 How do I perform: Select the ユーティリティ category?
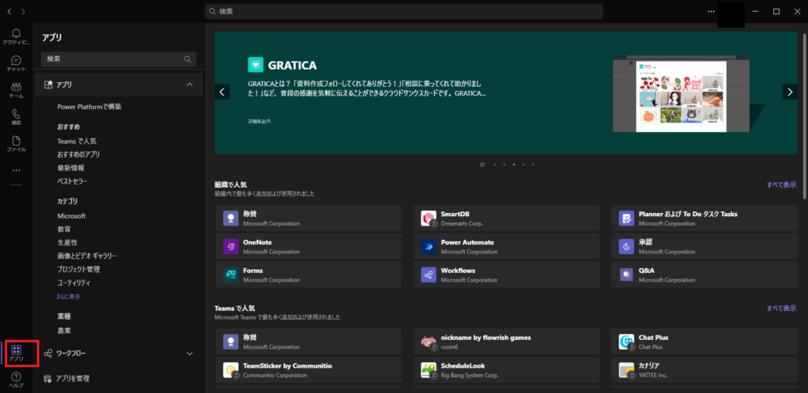tap(73, 283)
